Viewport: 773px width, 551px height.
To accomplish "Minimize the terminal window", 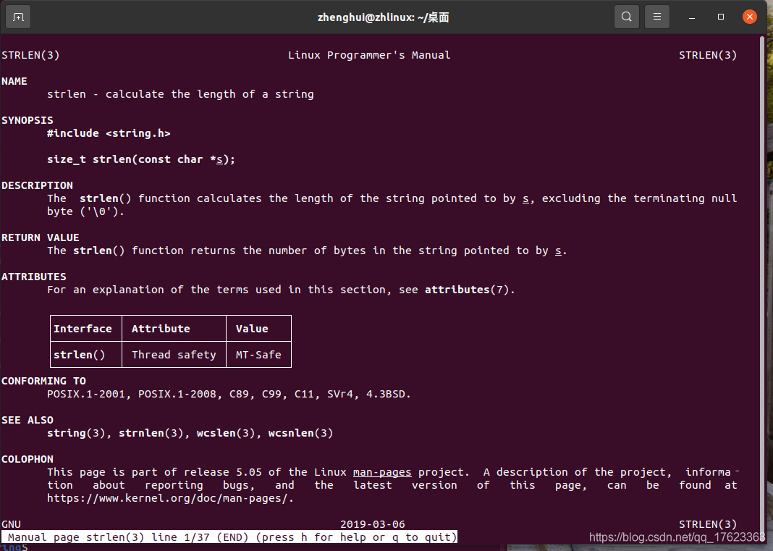I will pos(692,17).
